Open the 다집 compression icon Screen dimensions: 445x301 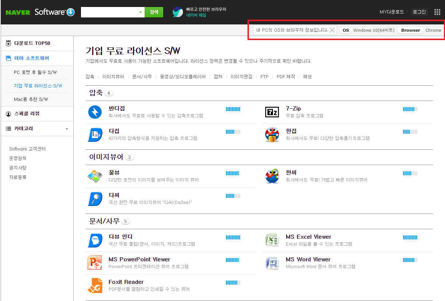coord(95,134)
